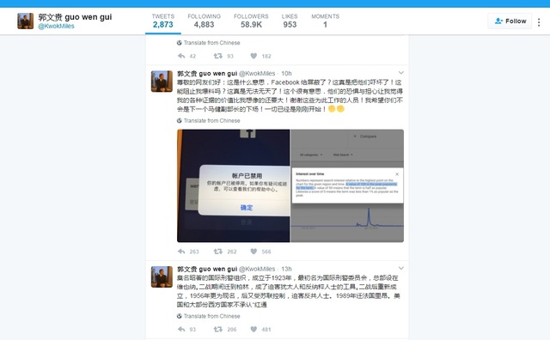Open the @KwokMiles handle in the header

[x=56, y=27]
